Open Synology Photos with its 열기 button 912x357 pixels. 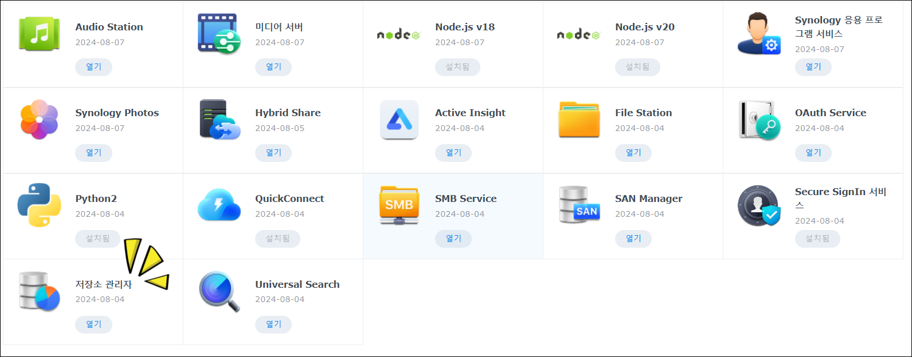pos(93,153)
